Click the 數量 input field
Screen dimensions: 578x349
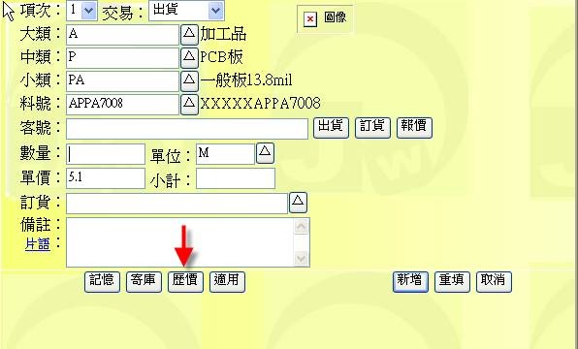pos(106,154)
